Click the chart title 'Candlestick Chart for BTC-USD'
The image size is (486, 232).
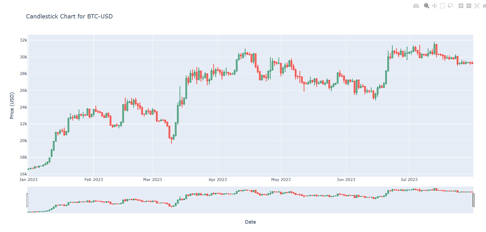[x=69, y=16]
